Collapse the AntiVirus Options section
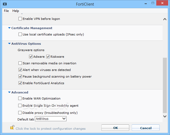 pyautogui.click(x=9, y=44)
